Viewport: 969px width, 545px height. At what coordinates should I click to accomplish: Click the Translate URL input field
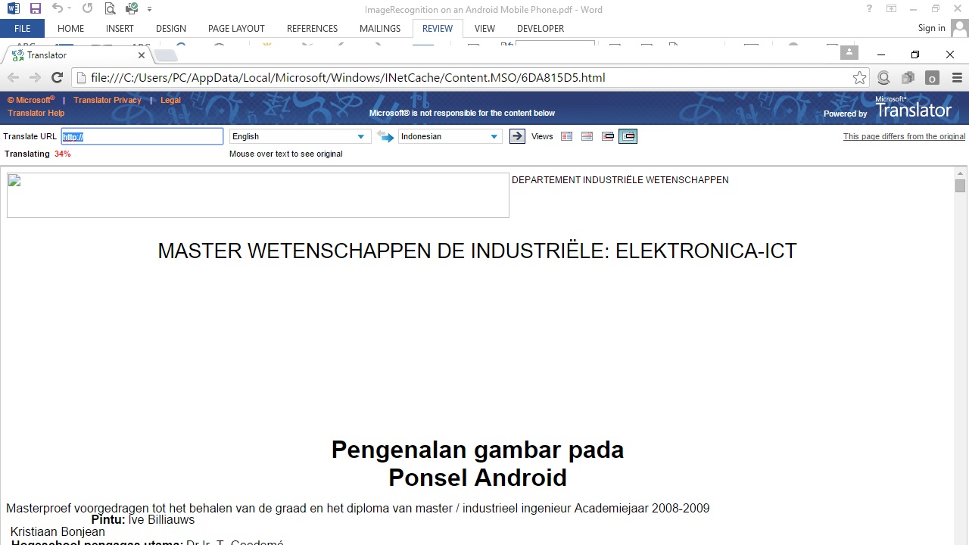click(x=142, y=136)
